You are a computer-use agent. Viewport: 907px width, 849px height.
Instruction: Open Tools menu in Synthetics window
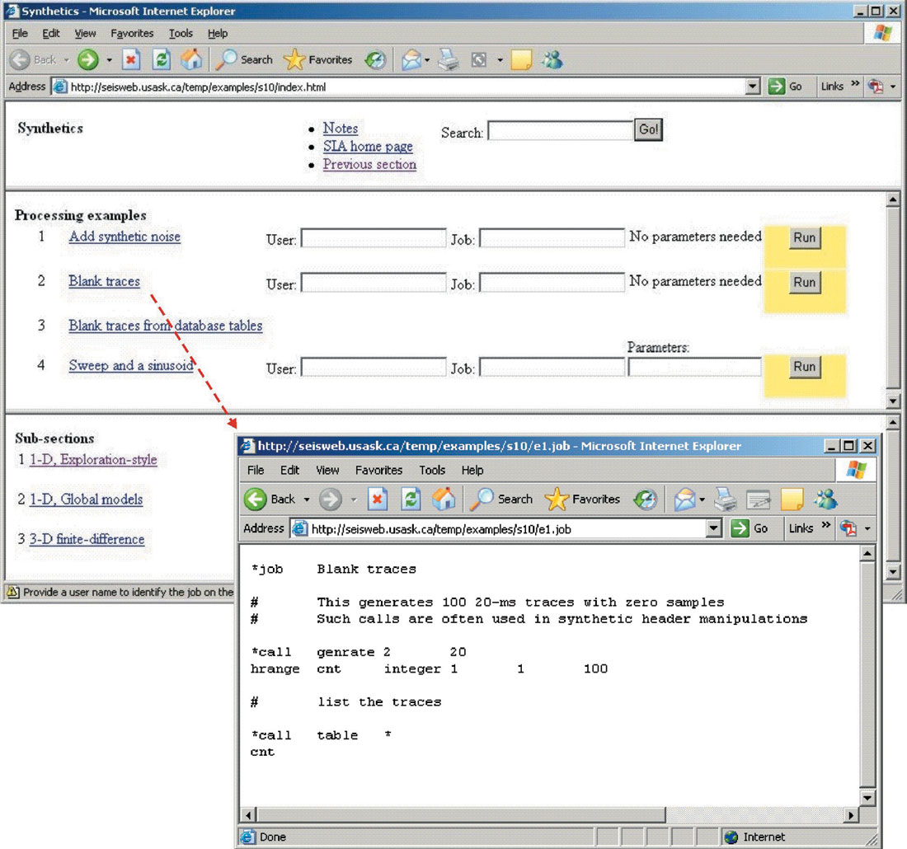pyautogui.click(x=181, y=34)
